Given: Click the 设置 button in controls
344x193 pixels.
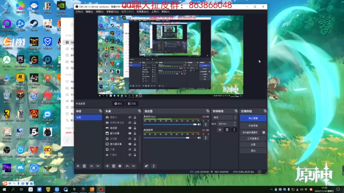Looking at the screenshot, I should coord(253,145).
